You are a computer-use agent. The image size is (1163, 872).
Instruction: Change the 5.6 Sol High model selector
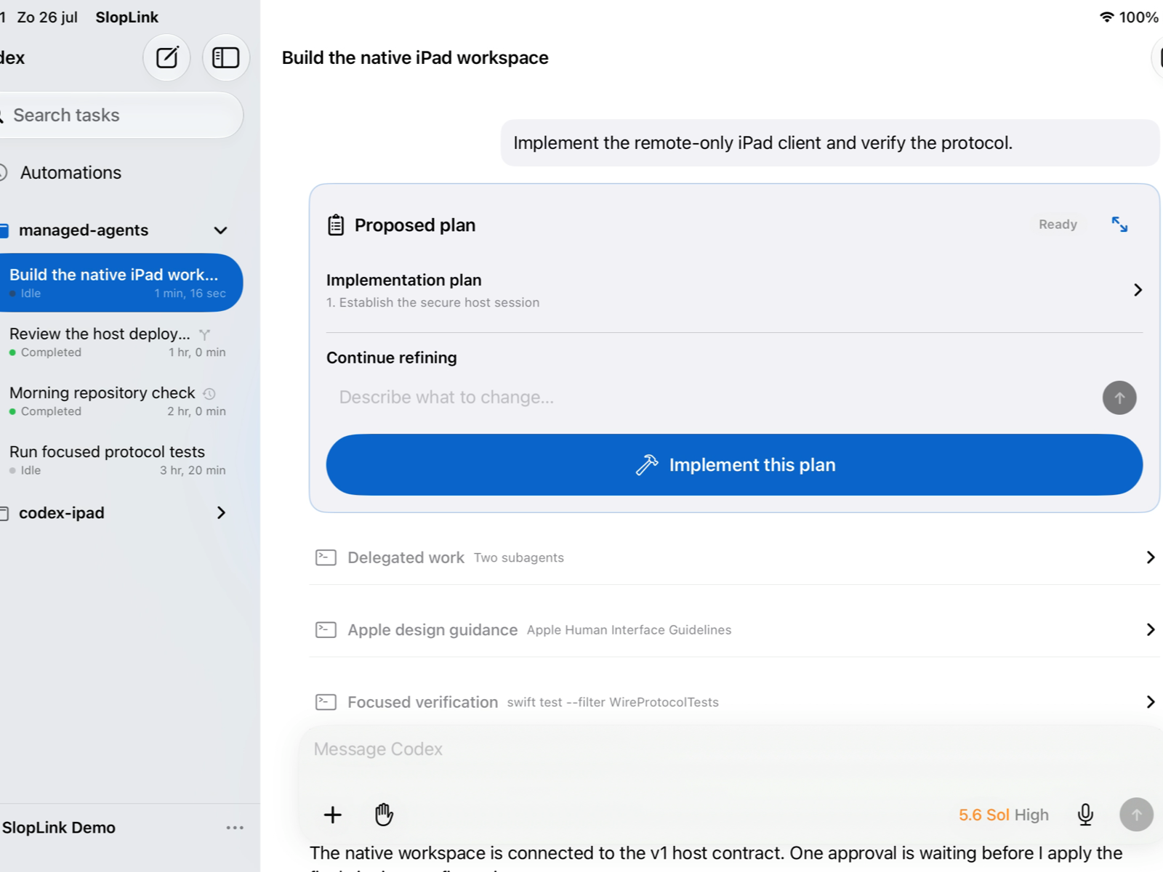pyautogui.click(x=1003, y=815)
